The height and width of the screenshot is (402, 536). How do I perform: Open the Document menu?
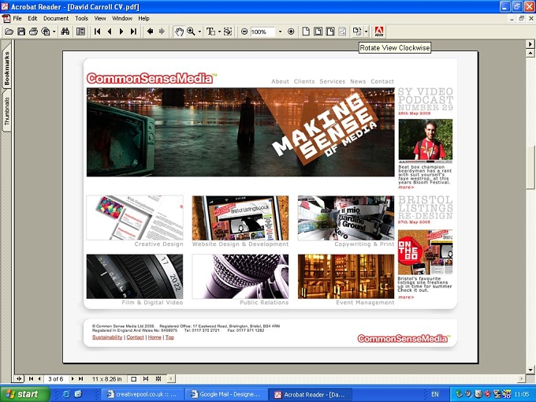pyautogui.click(x=56, y=18)
